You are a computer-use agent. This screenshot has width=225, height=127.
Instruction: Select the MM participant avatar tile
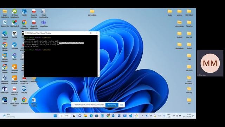pos(210,63)
